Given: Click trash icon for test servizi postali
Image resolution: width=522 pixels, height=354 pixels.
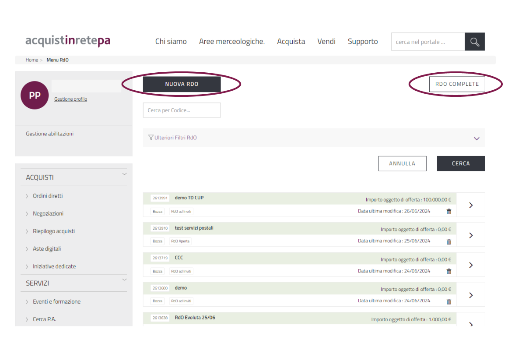Looking at the screenshot, I should [x=448, y=241].
